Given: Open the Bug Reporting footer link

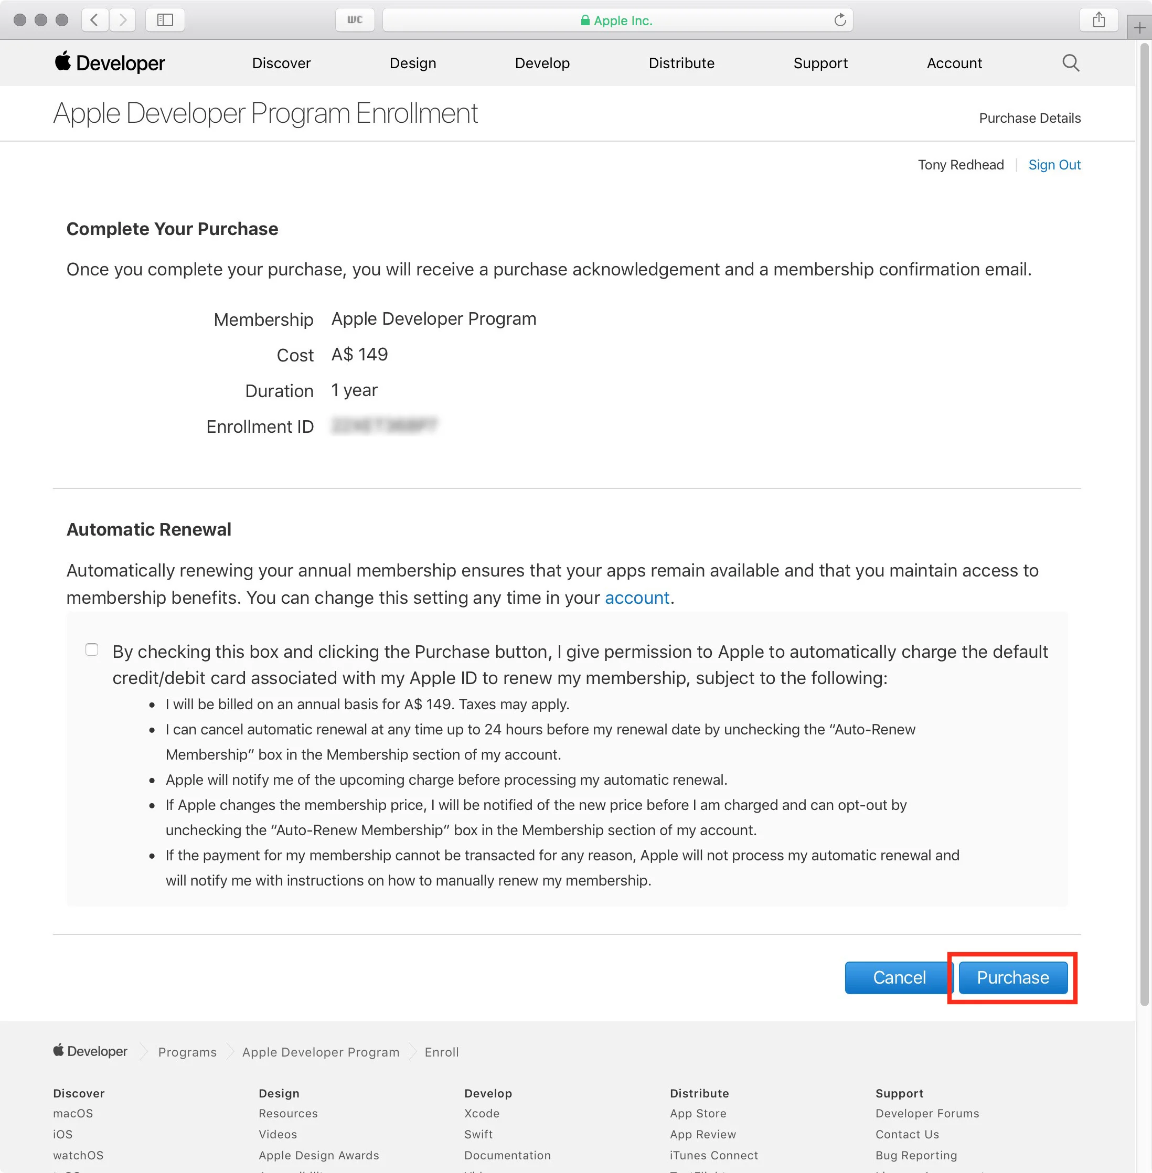Looking at the screenshot, I should pos(916,1156).
